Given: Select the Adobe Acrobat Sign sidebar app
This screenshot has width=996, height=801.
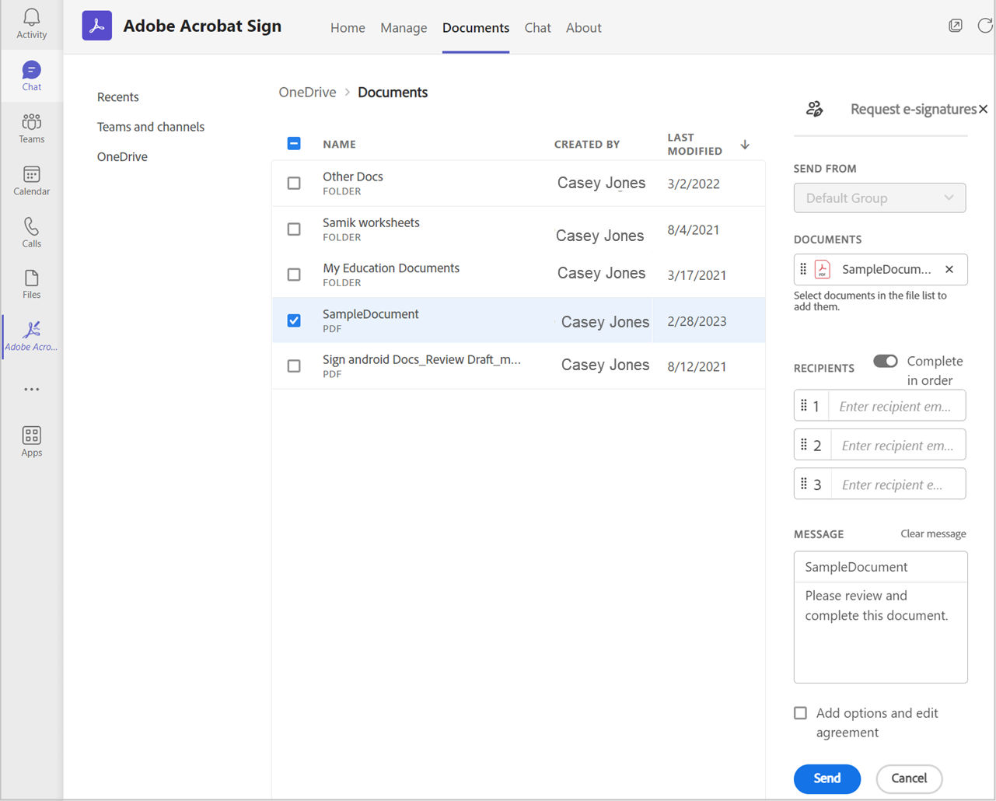Looking at the screenshot, I should (32, 336).
